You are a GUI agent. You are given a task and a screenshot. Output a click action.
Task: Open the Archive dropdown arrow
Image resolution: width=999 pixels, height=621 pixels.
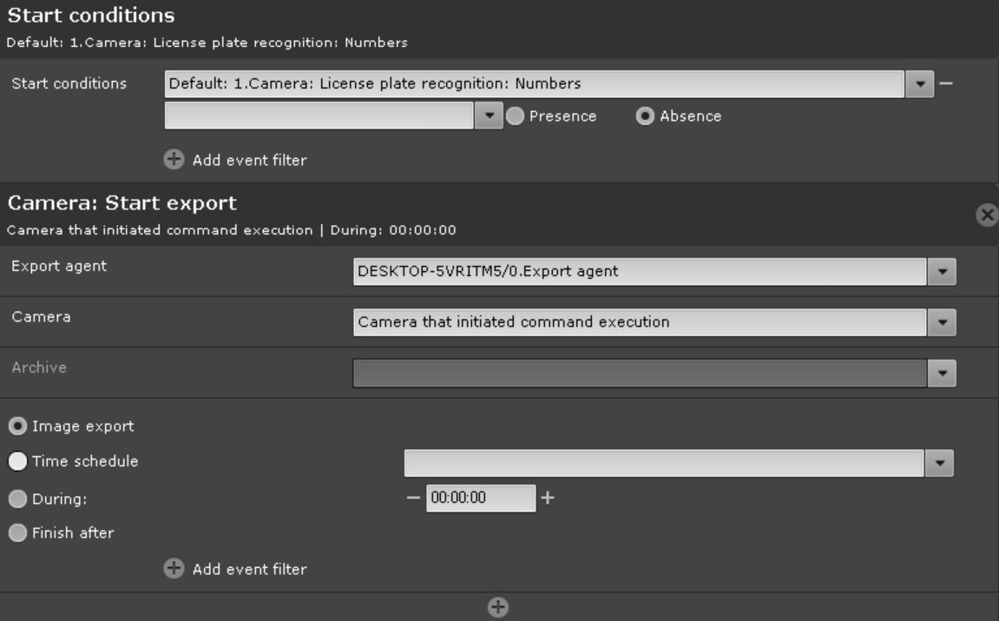(942, 373)
